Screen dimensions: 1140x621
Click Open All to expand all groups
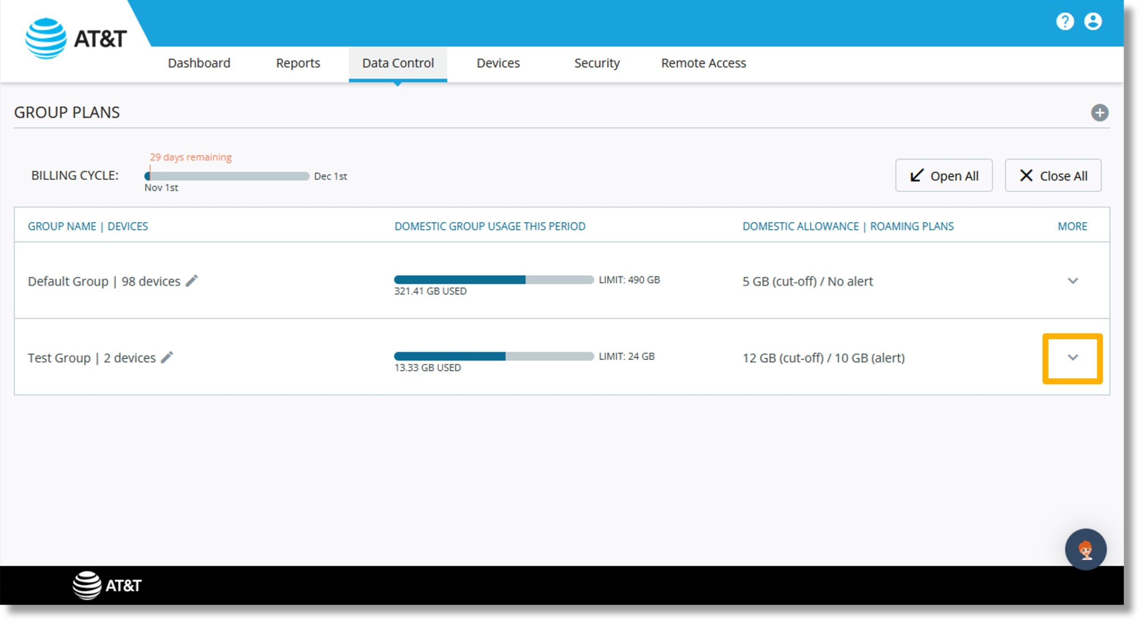click(x=946, y=175)
